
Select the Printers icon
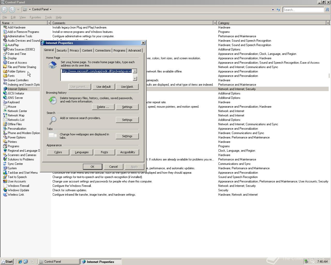pos(5,142)
